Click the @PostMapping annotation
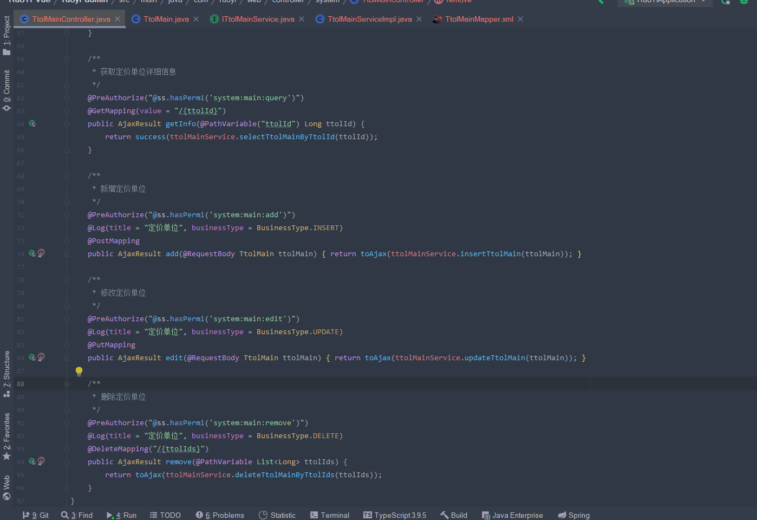757x520 pixels. point(114,240)
